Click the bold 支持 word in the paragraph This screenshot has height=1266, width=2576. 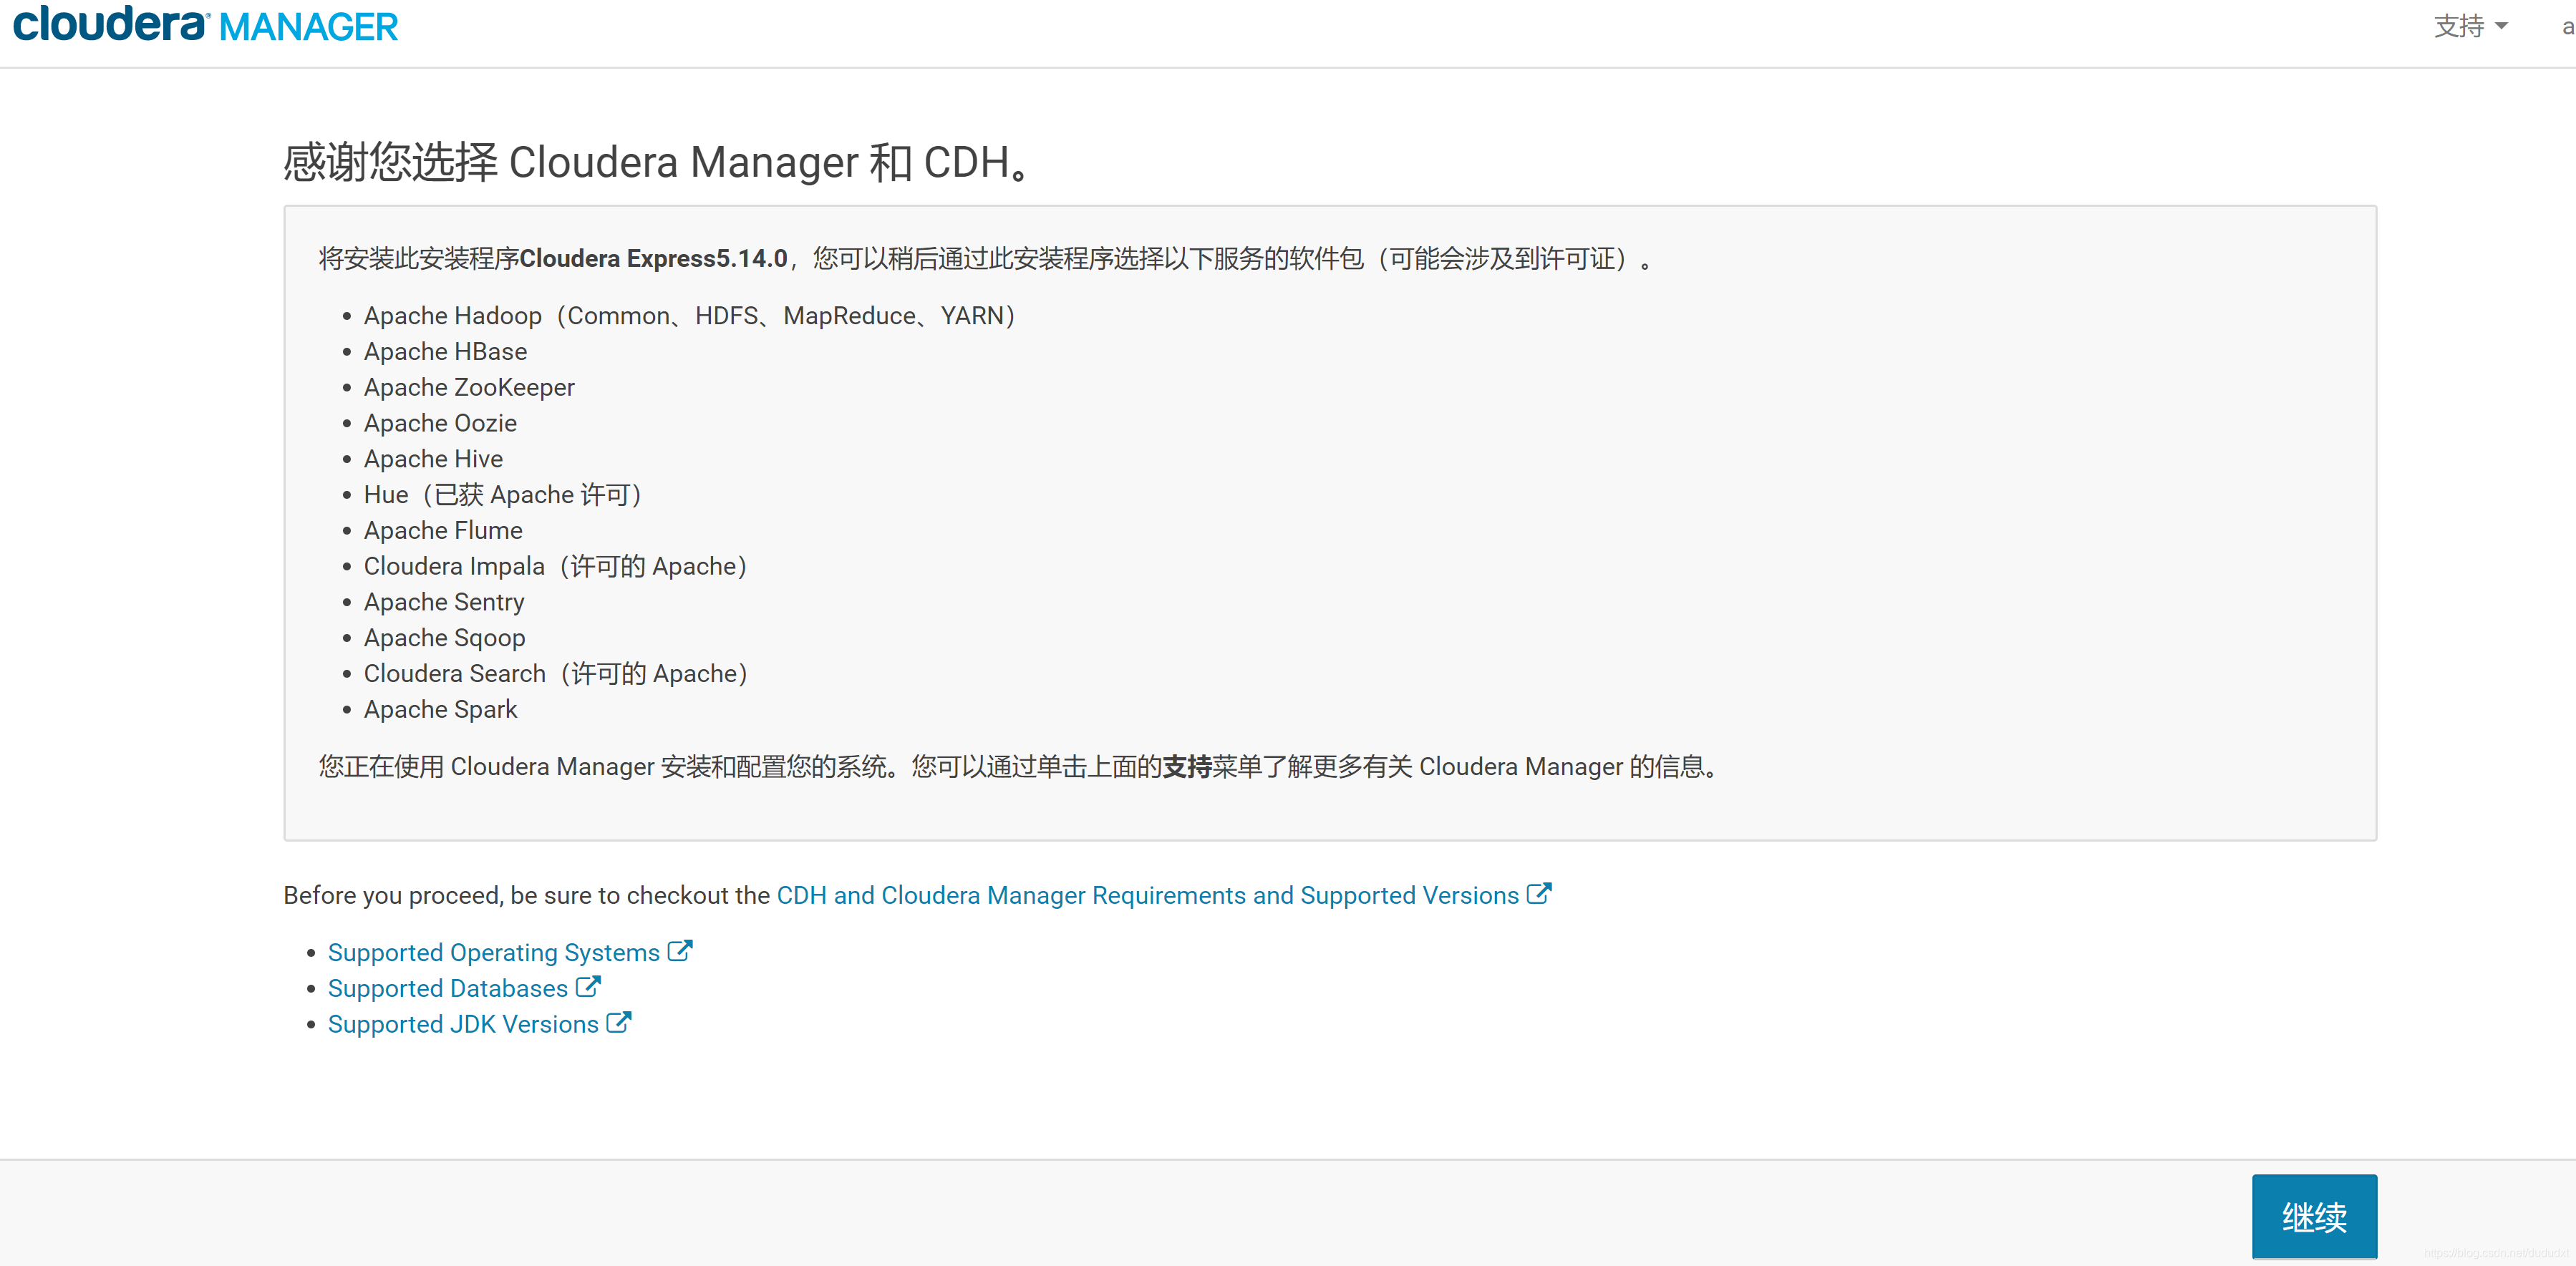tap(1186, 766)
